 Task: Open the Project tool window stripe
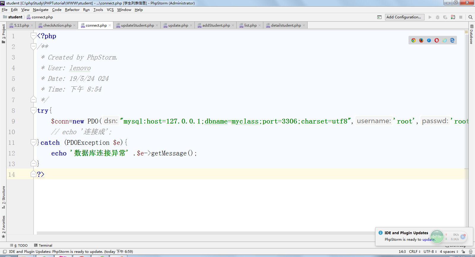(x=4, y=33)
